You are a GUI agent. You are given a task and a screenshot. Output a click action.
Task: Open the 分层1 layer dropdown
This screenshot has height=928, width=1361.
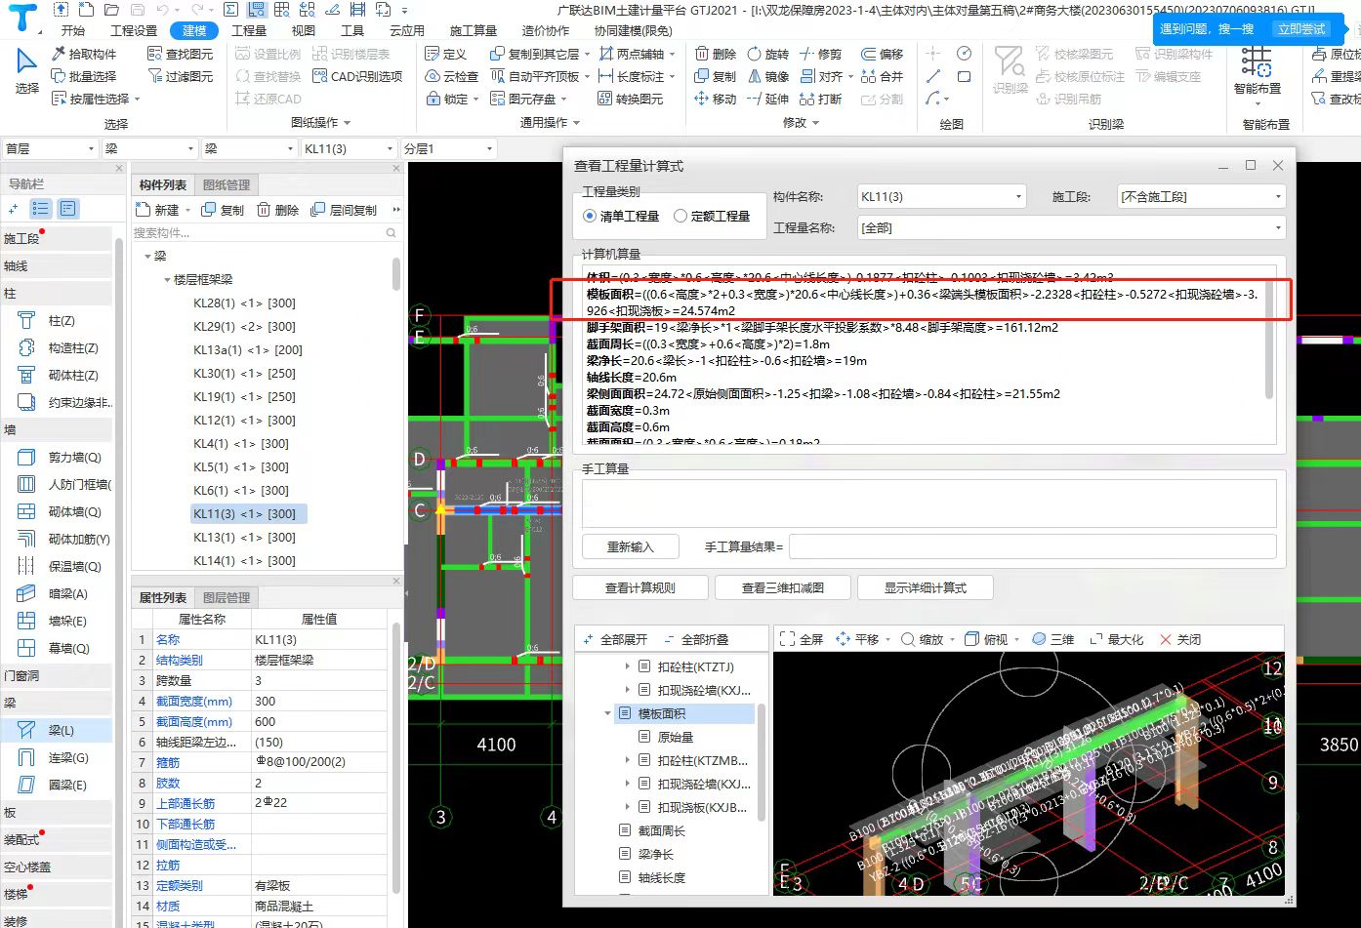click(x=448, y=148)
